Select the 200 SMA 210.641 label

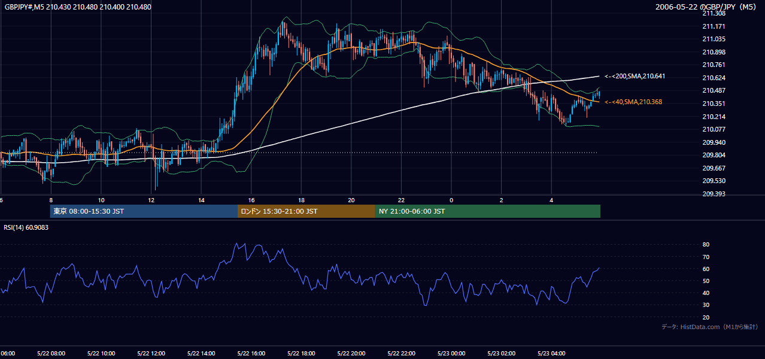[x=635, y=77]
